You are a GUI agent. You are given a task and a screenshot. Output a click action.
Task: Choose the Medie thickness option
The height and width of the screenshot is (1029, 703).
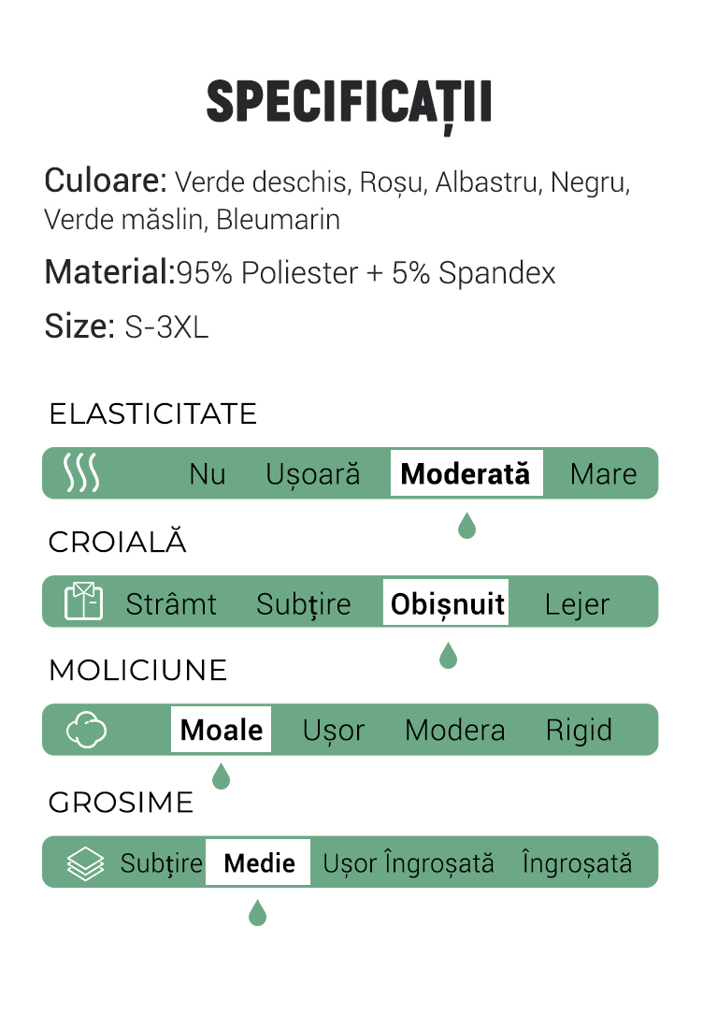tap(258, 862)
